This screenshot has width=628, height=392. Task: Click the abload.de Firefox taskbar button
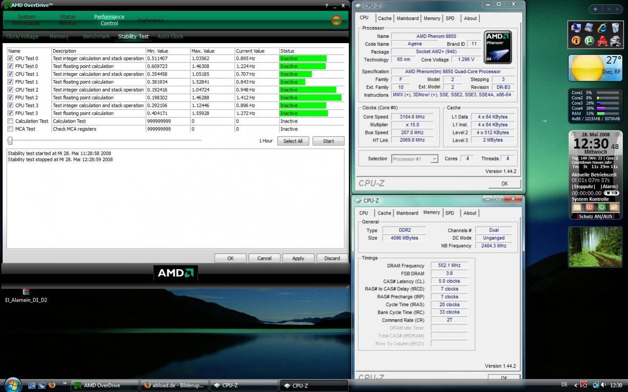[x=174, y=385]
